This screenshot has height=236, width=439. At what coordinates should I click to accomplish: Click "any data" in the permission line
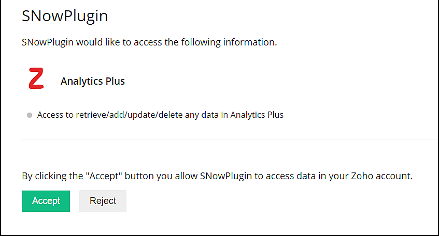[202, 115]
